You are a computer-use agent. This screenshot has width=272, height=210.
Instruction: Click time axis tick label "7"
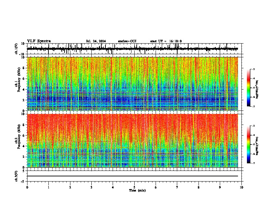[x=177, y=187]
